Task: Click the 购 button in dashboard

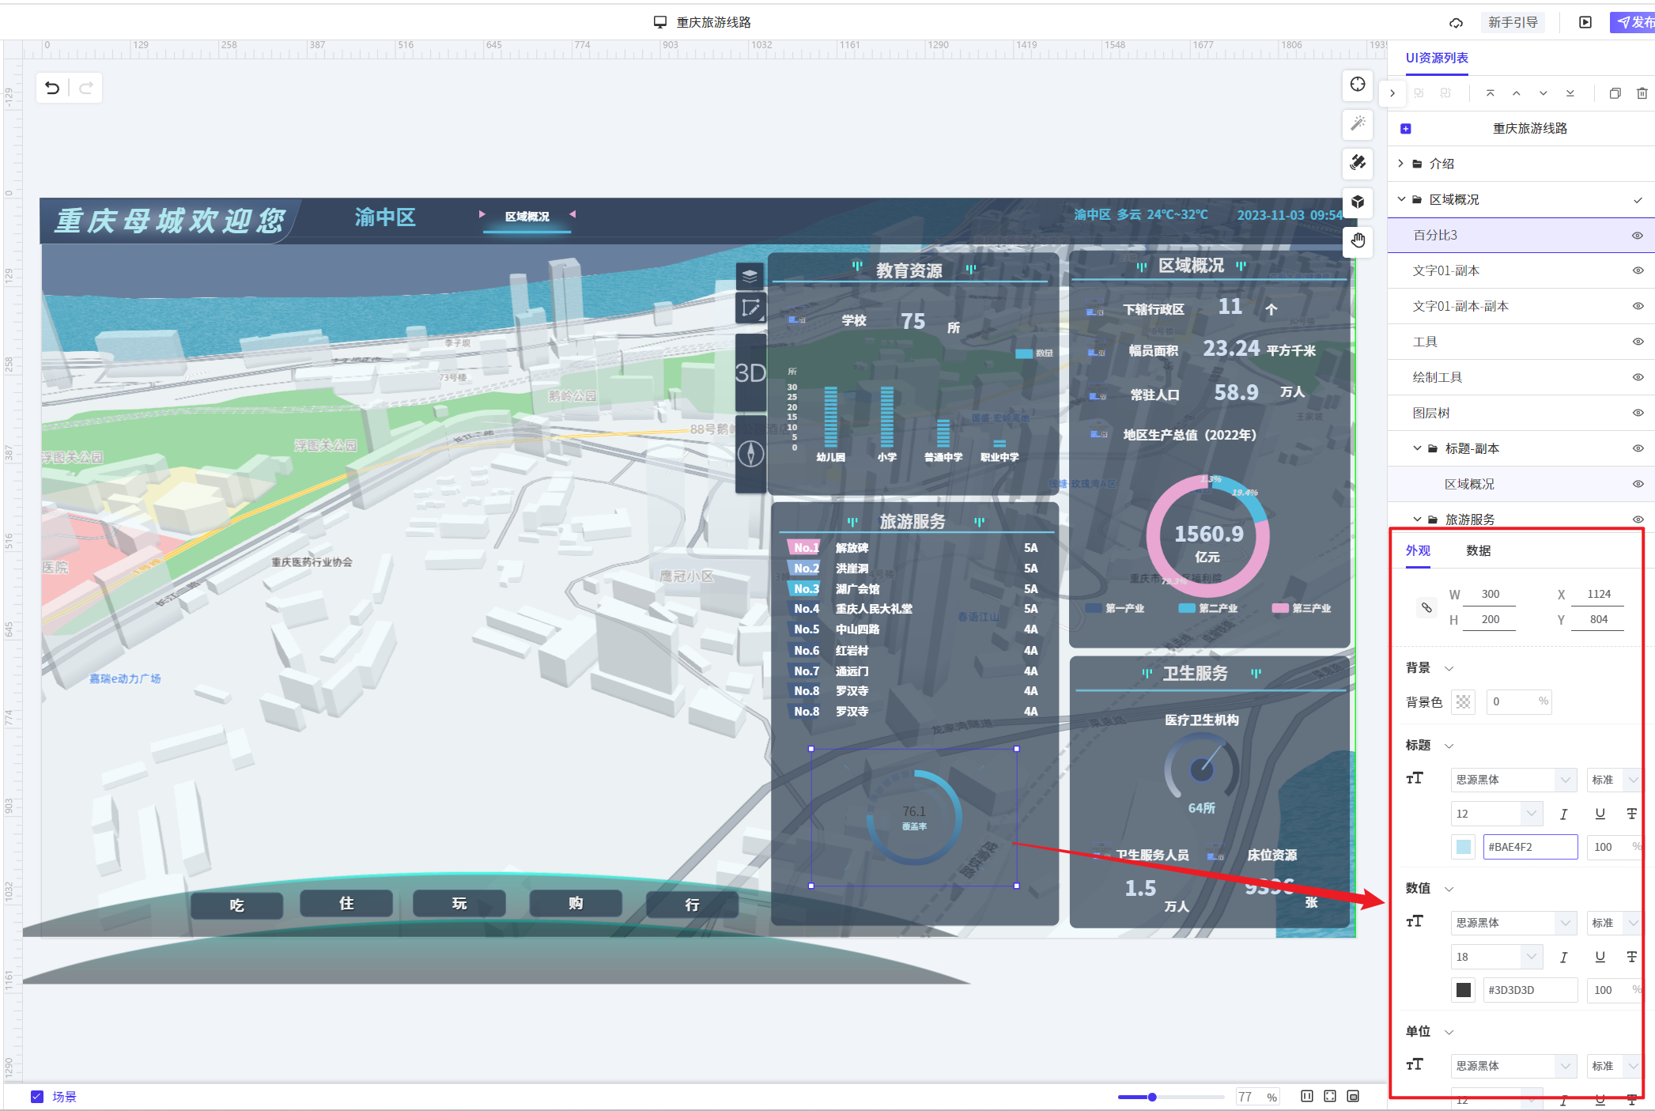Action: click(576, 903)
